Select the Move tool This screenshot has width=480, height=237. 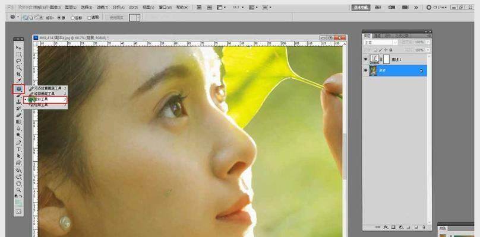tap(19, 48)
